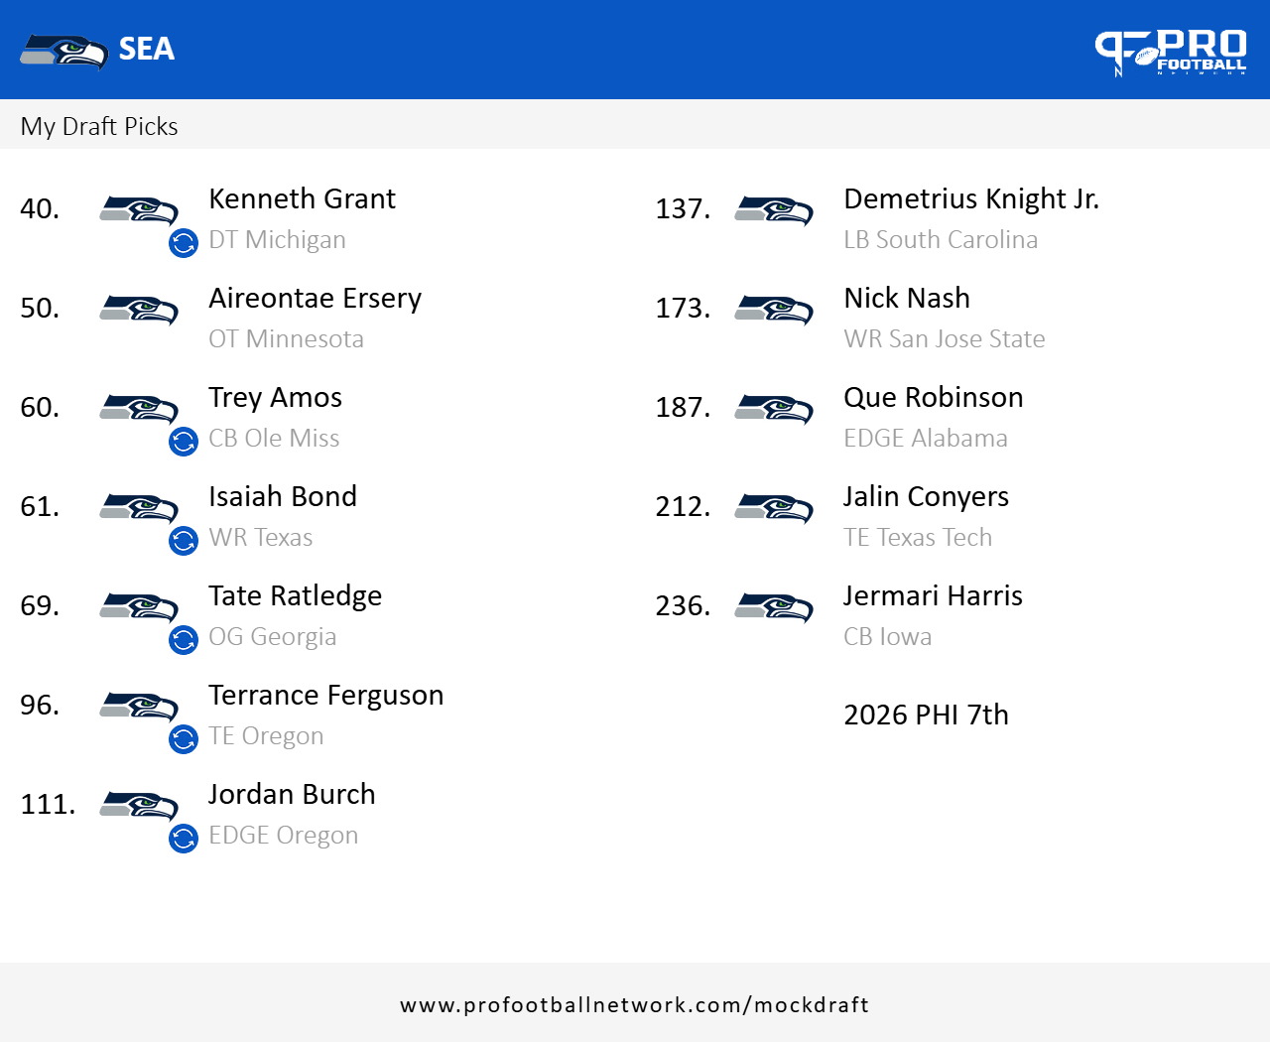Click trade swap icon beside Terrance Ferguson
This screenshot has height=1042, width=1270.
pos(184,739)
